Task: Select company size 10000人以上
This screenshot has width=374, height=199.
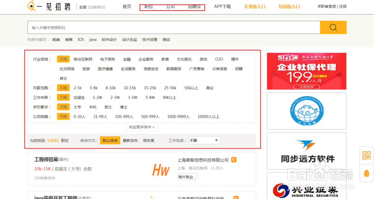Action: 208,116
